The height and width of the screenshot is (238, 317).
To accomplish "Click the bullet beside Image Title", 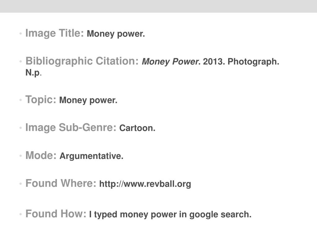I will 20,33.
